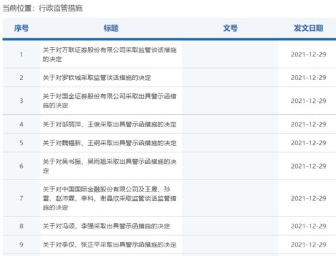
Task: Click serial number 7 in the table
Action: point(22,198)
